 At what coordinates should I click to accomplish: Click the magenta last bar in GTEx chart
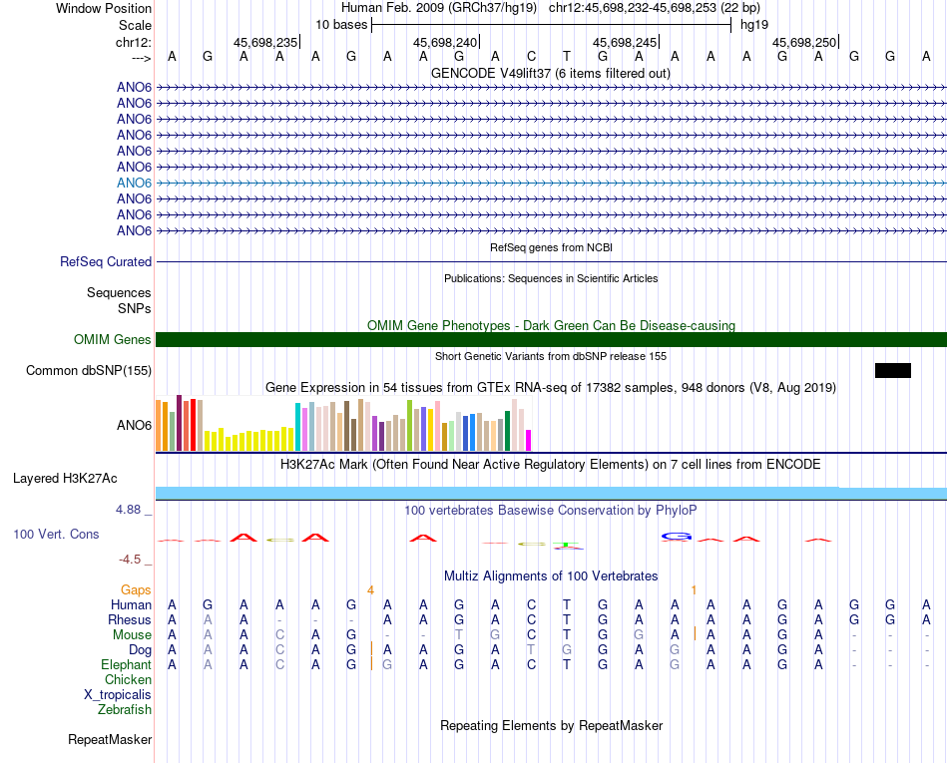[529, 441]
